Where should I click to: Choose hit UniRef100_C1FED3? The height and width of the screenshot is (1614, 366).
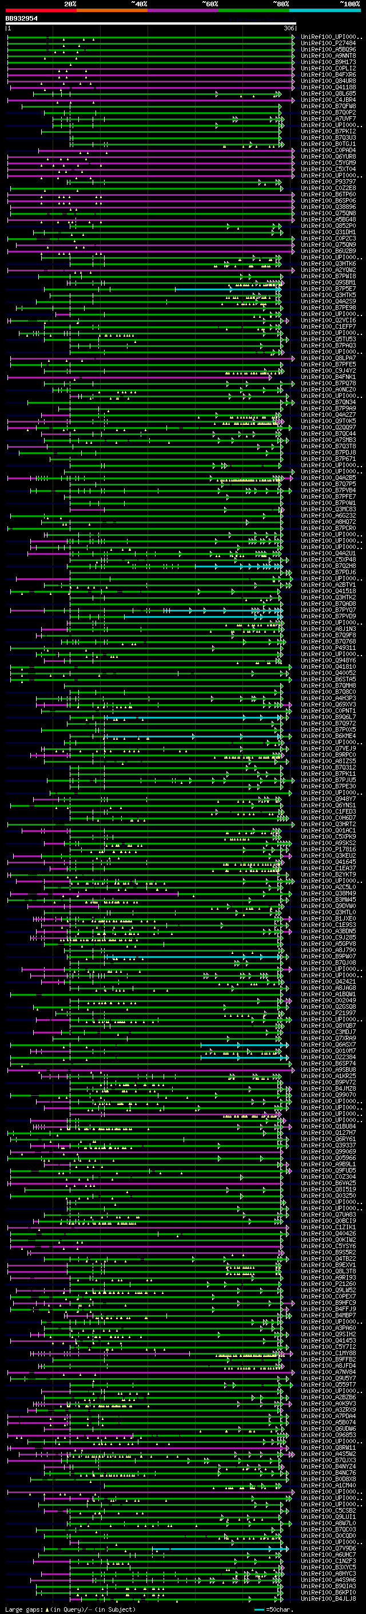click(x=328, y=812)
